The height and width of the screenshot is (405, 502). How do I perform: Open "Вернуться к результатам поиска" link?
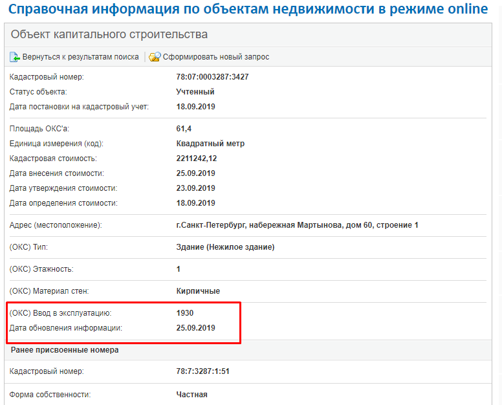tap(80, 57)
